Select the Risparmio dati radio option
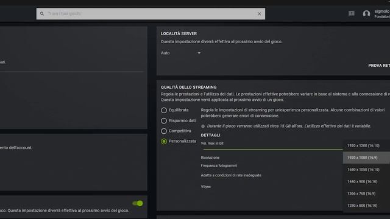Viewport: 390px width, 219px height. [x=164, y=120]
